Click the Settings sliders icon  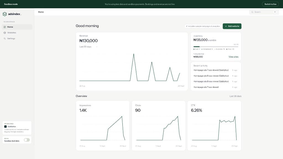[5, 39]
